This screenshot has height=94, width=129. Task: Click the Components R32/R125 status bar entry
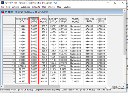[47, 90]
